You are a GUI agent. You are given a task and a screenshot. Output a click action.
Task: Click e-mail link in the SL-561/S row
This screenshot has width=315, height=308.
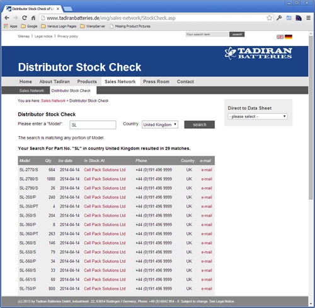[207, 280]
